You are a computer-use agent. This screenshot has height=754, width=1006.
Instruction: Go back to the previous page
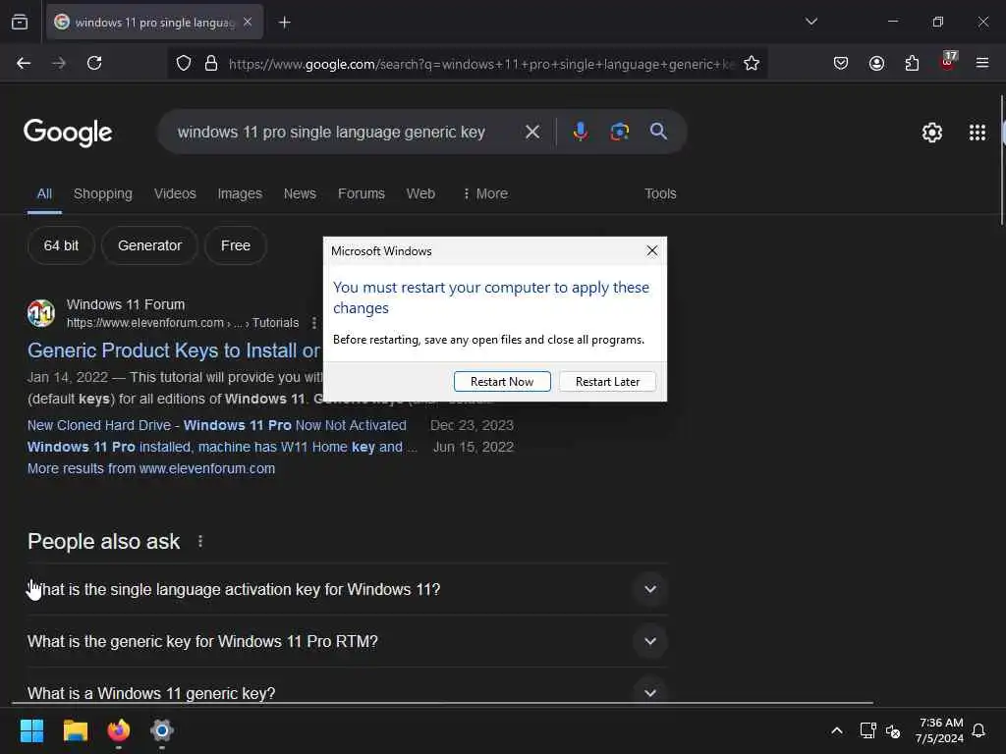(24, 63)
